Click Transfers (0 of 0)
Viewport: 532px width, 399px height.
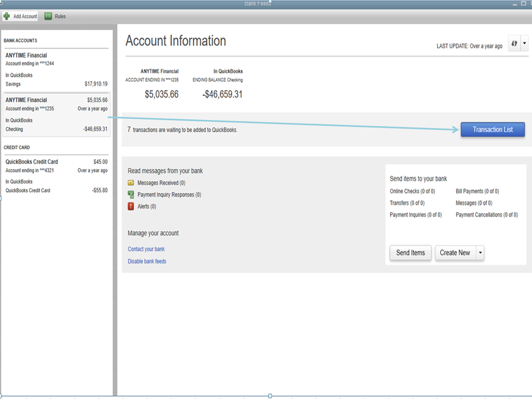click(x=407, y=203)
